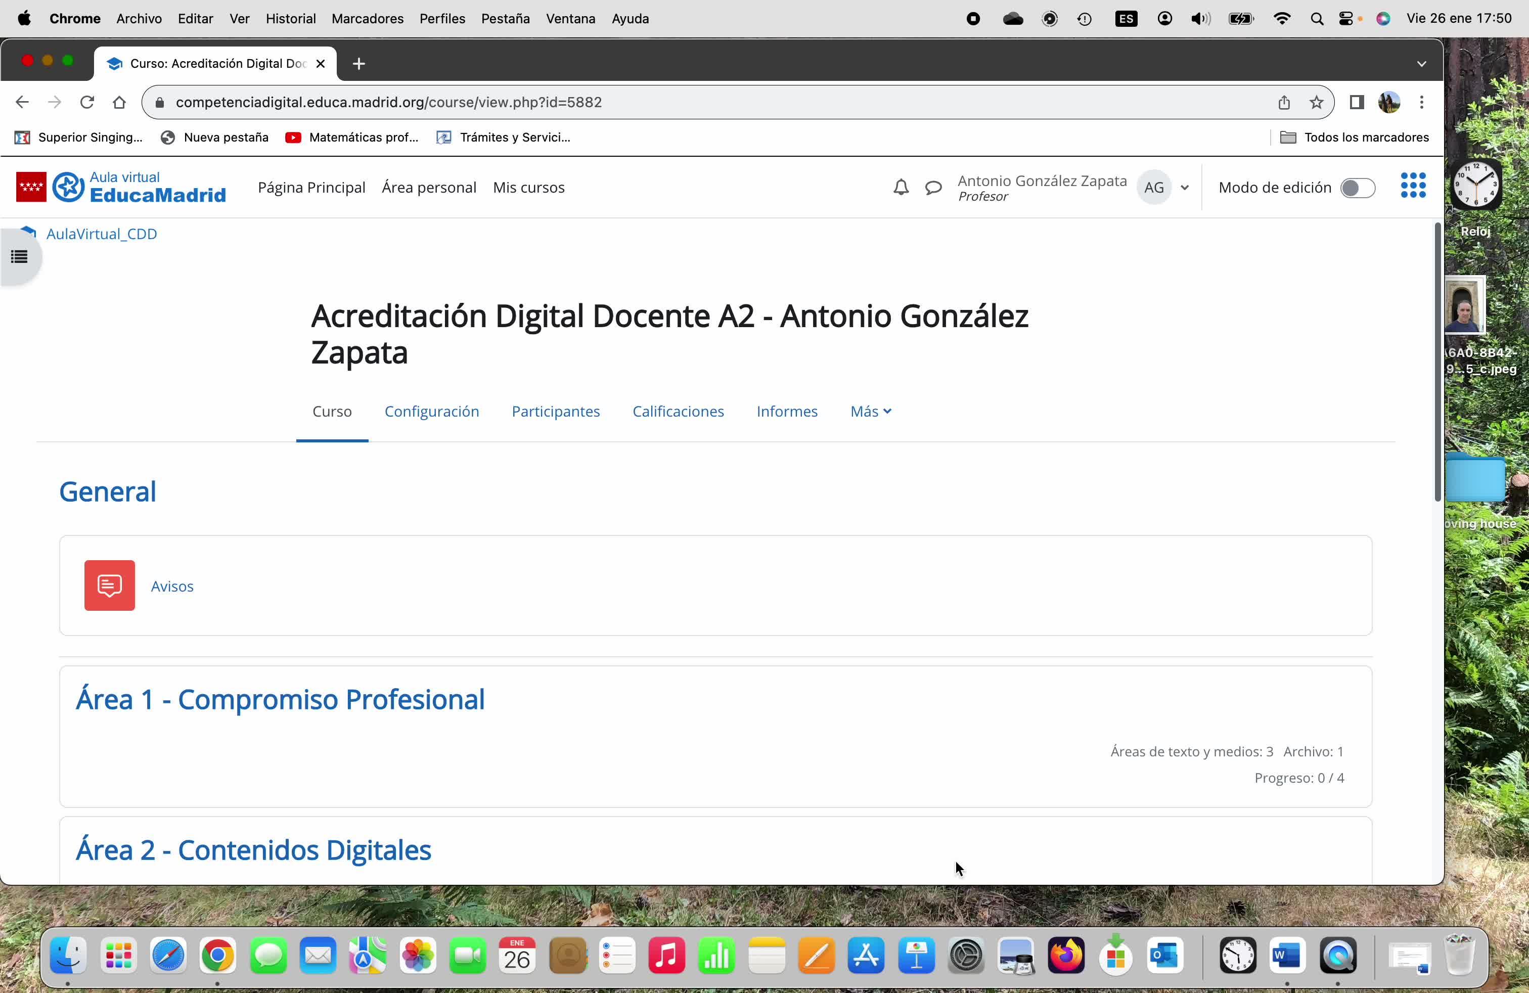Click the red Avisos forum icon
The image size is (1529, 993).
pyautogui.click(x=109, y=585)
